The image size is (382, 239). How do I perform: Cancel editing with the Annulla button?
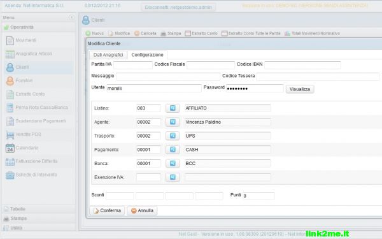142,210
